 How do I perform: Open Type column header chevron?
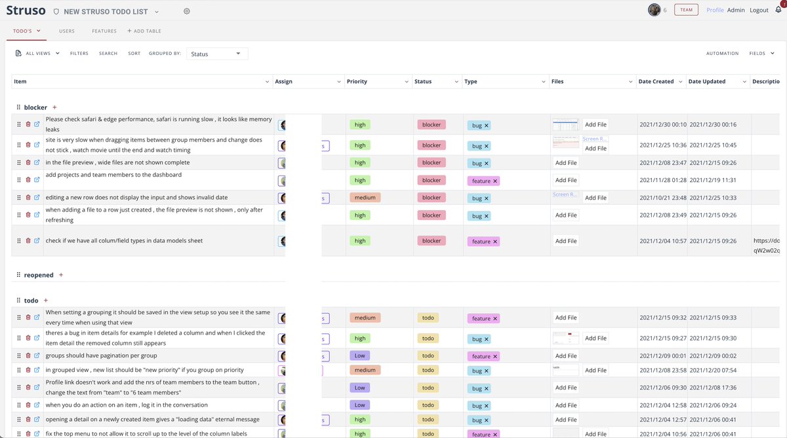544,82
